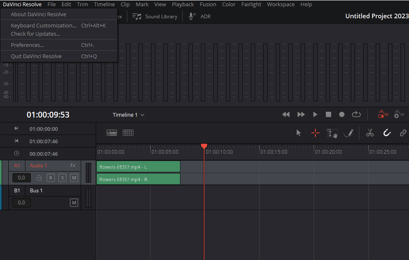The image size is (409, 260).
Task: Click the range in timecode 01:00:00:00
Action: pos(44,129)
